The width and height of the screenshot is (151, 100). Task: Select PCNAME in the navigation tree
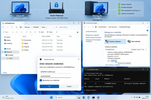click(x=9, y=55)
